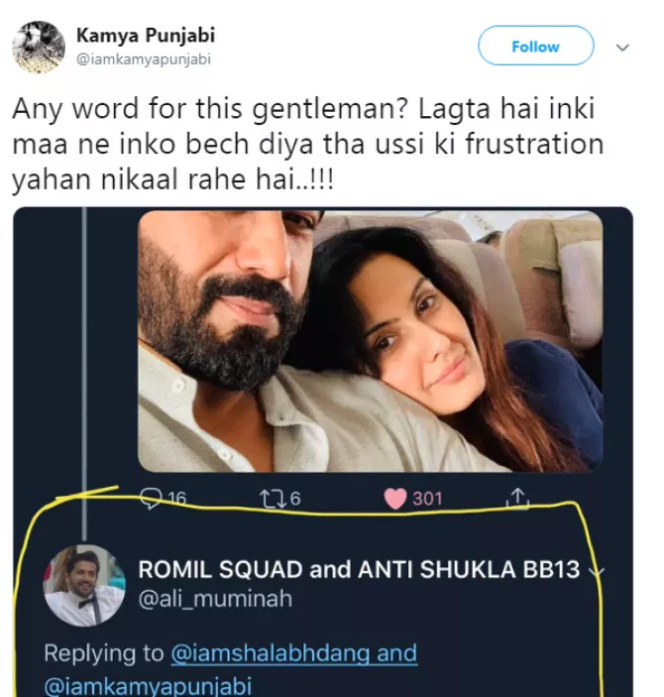Click the @iamkamyapunjabi handle under the name
The height and width of the screenshot is (697, 664).
[144, 58]
